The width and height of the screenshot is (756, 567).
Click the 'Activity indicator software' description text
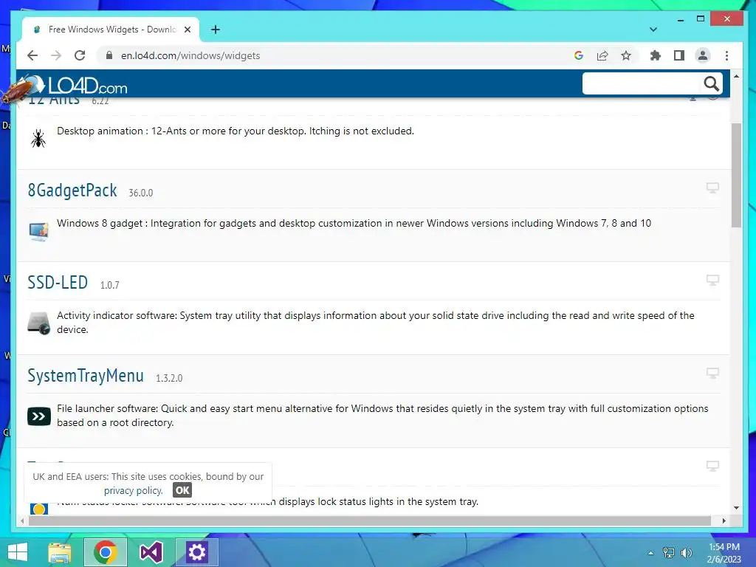376,322
